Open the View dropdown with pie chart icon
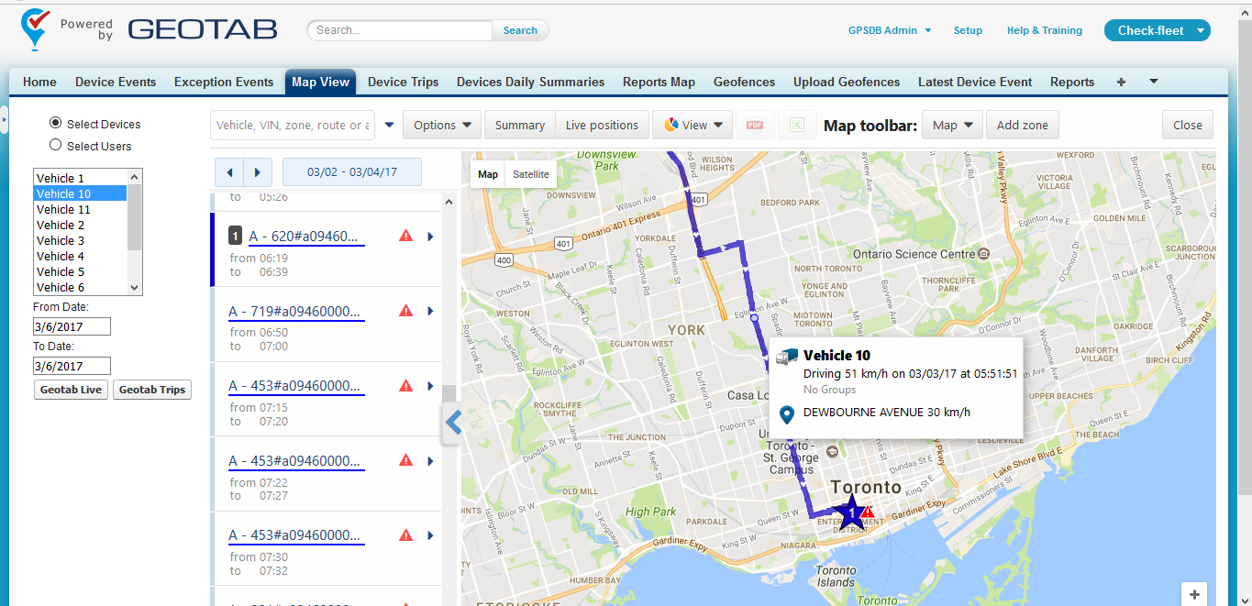The image size is (1252, 606). click(692, 125)
